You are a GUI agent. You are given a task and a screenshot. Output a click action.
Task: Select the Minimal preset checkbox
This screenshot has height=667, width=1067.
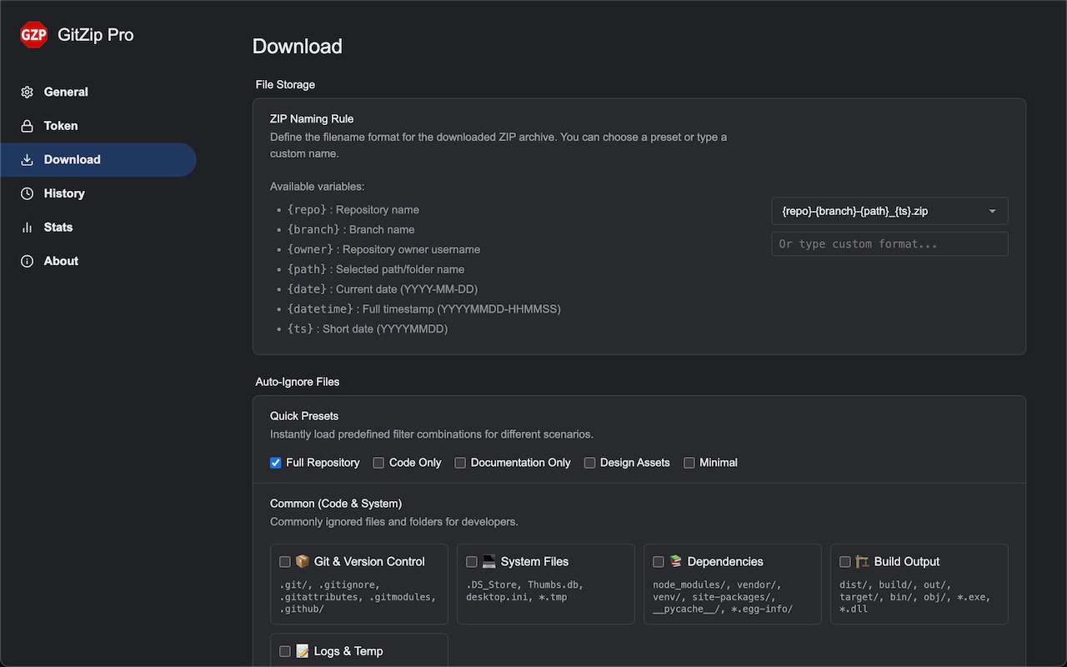click(x=689, y=463)
